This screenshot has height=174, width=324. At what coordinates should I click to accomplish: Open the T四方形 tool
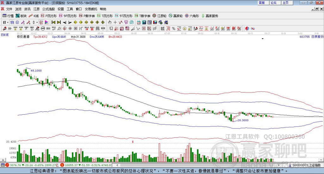tap(105, 16)
